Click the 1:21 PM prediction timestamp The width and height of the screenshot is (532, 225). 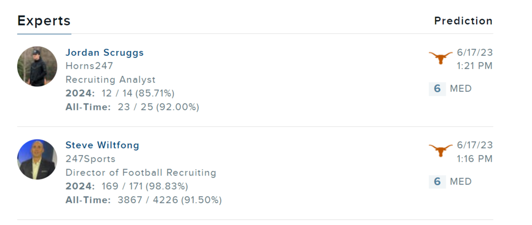tap(475, 66)
